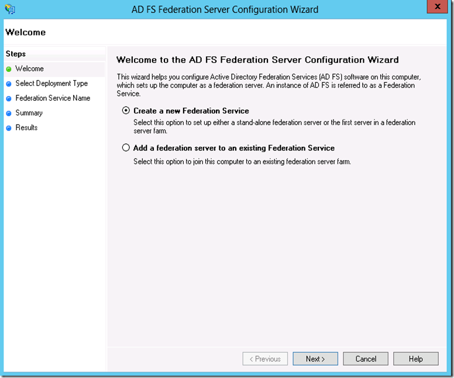Open the Select Deployment Type step

(x=51, y=84)
